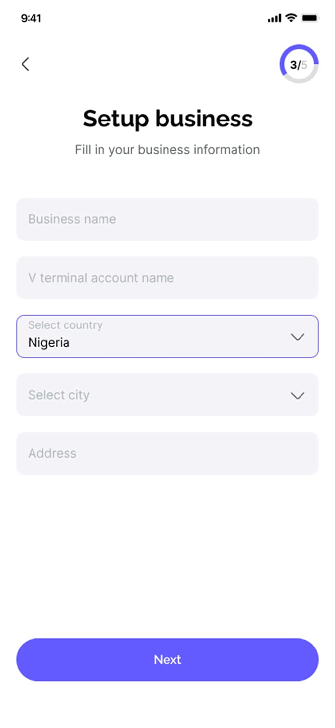Tap the cellular signal bars icon
The height and width of the screenshot is (728, 335).
274,18
